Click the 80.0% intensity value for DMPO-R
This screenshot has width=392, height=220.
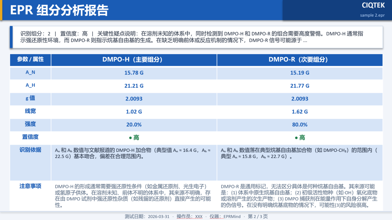300,125
